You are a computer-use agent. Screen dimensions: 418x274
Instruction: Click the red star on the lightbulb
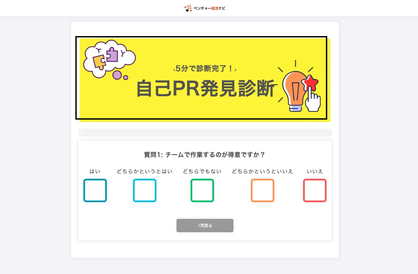click(310, 83)
